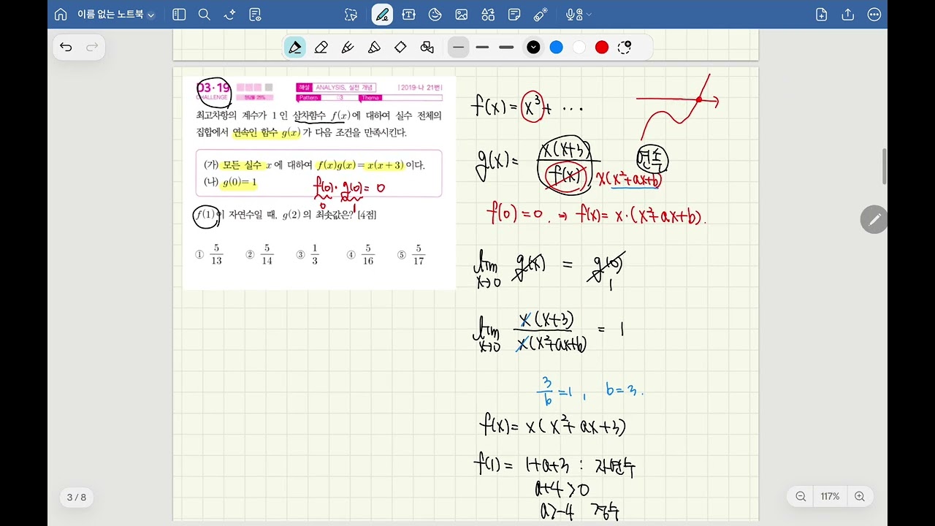Open the AI sparkle assistant tool
Screen dimensions: 935x526
click(x=229, y=15)
